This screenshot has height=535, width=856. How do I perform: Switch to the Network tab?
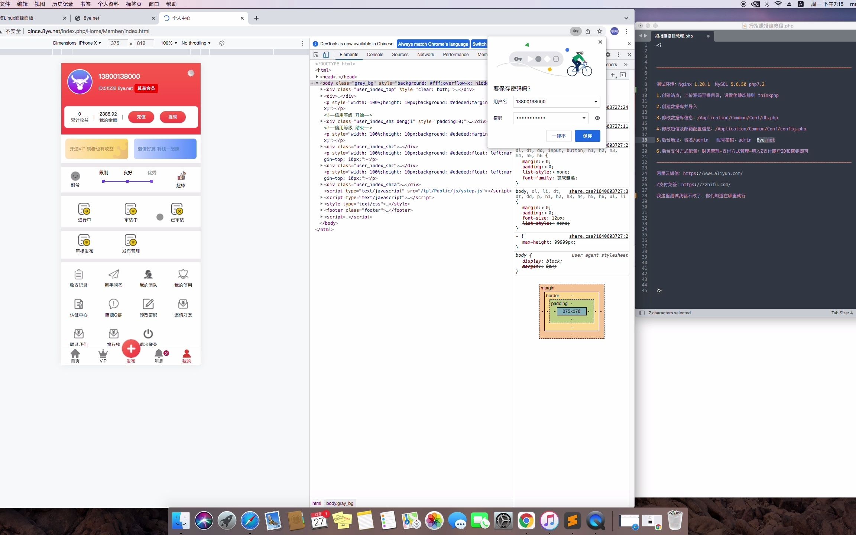(x=426, y=55)
